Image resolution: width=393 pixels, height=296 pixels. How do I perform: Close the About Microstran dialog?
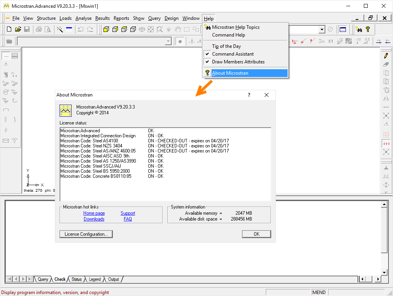267,95
